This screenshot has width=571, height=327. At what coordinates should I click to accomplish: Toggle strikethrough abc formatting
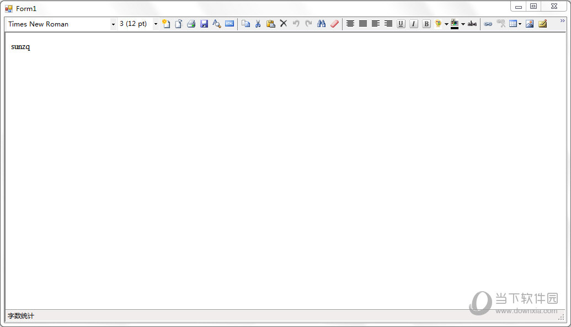tap(472, 24)
